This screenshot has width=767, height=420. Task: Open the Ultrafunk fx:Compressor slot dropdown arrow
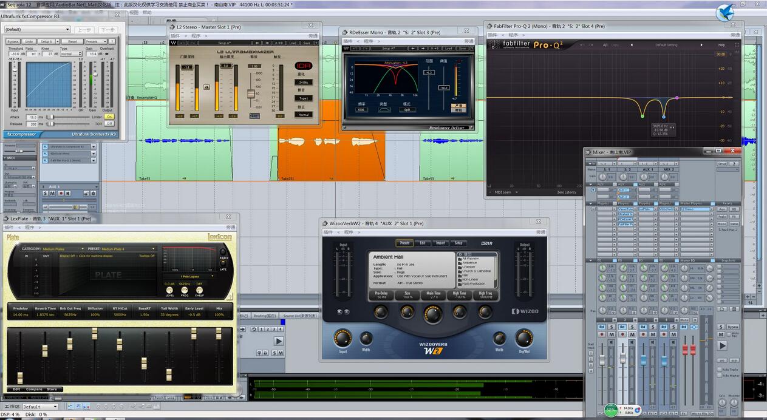coord(94,146)
